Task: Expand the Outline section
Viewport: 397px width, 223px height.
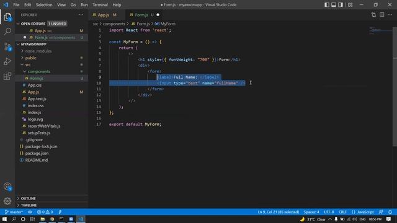Action: (51, 198)
